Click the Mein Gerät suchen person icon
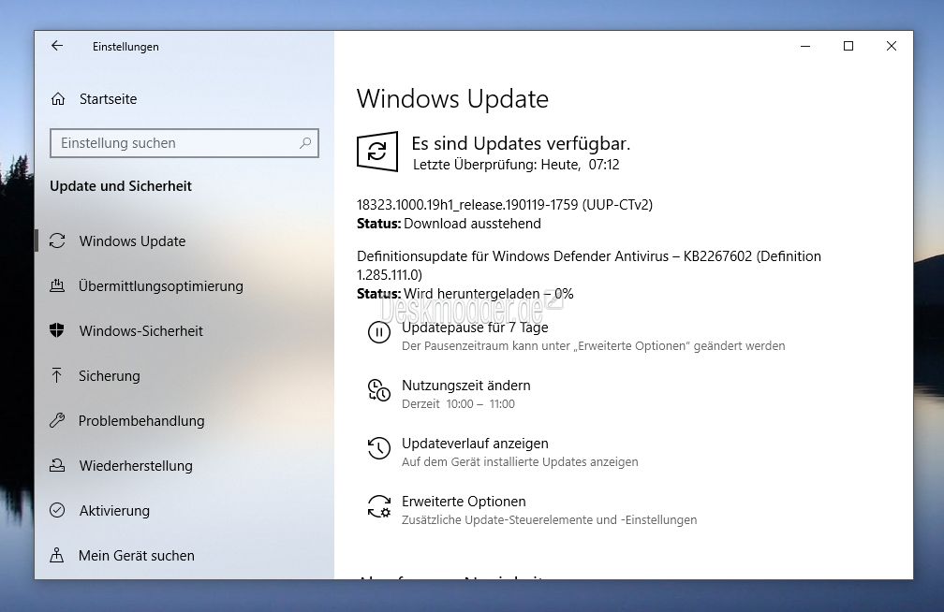 [56, 555]
